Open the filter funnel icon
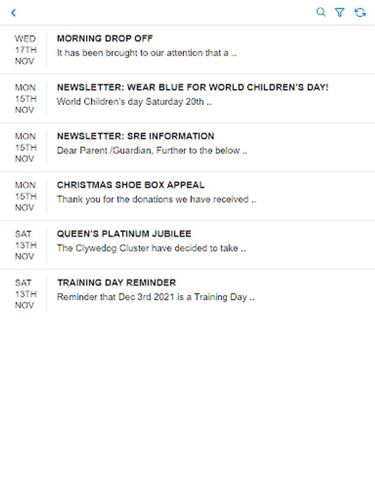375x500 pixels. coord(339,12)
